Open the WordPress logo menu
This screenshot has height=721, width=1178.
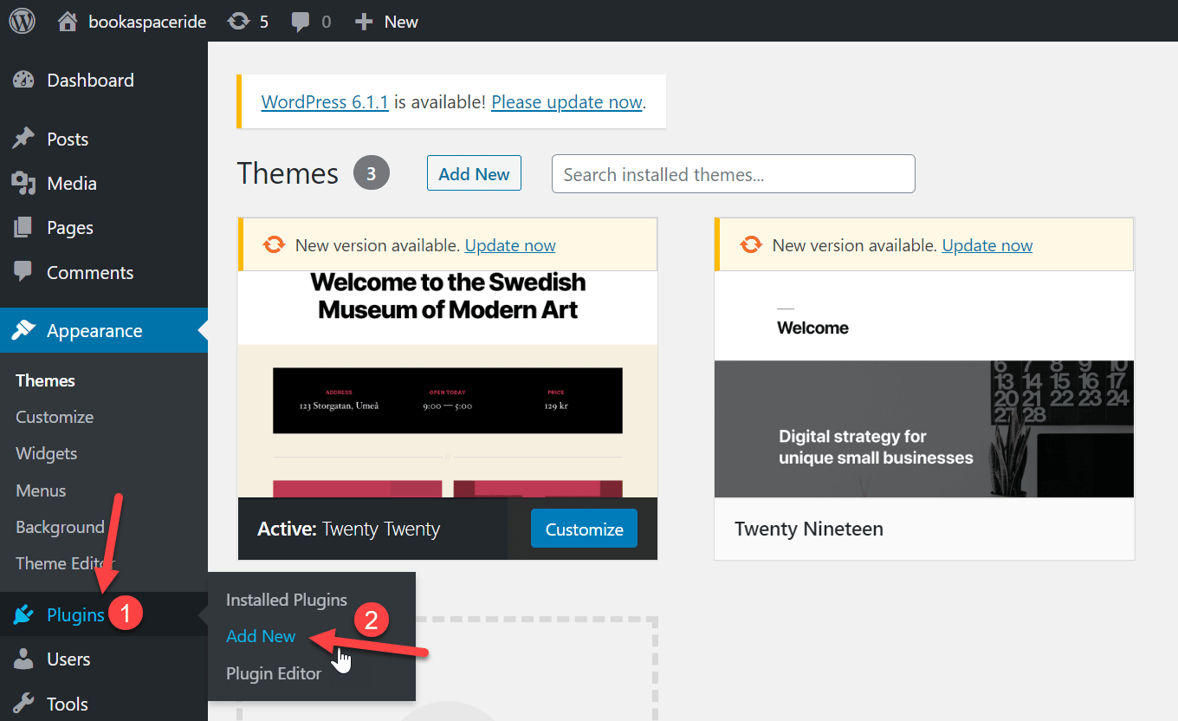[21, 21]
